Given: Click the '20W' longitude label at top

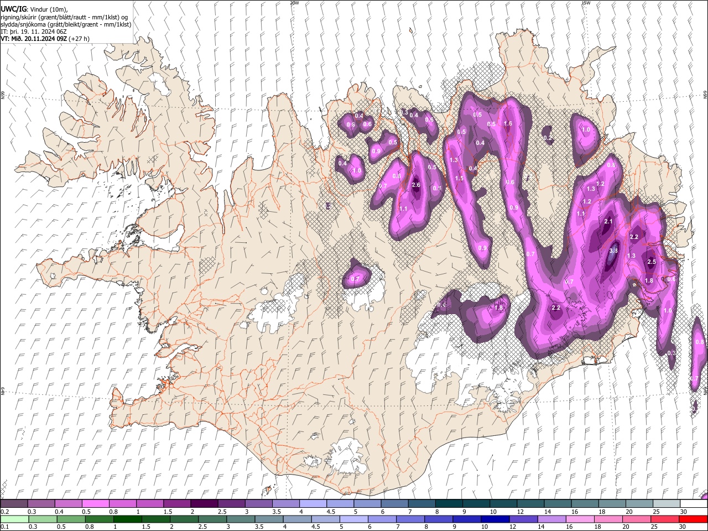Looking at the screenshot, I should click(x=294, y=3).
